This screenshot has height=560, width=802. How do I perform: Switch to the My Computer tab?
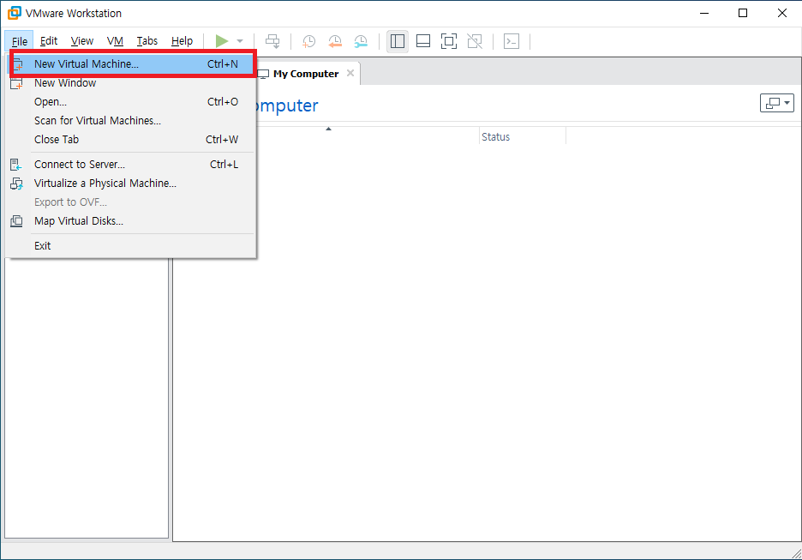[307, 74]
